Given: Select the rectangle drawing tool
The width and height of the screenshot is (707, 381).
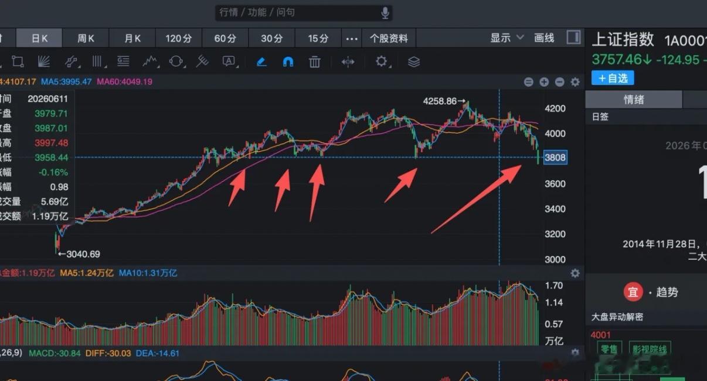Looking at the screenshot, I should pos(18,61).
